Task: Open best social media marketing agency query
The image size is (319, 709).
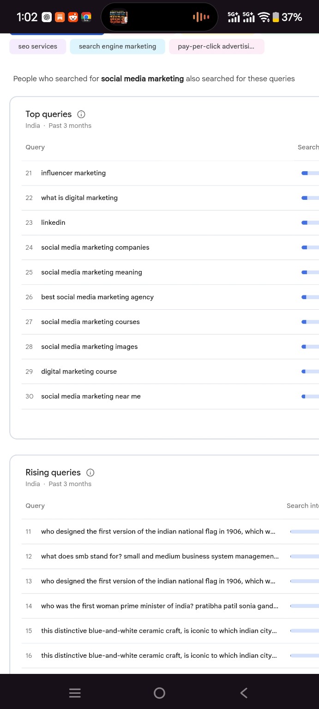Action: click(x=97, y=297)
